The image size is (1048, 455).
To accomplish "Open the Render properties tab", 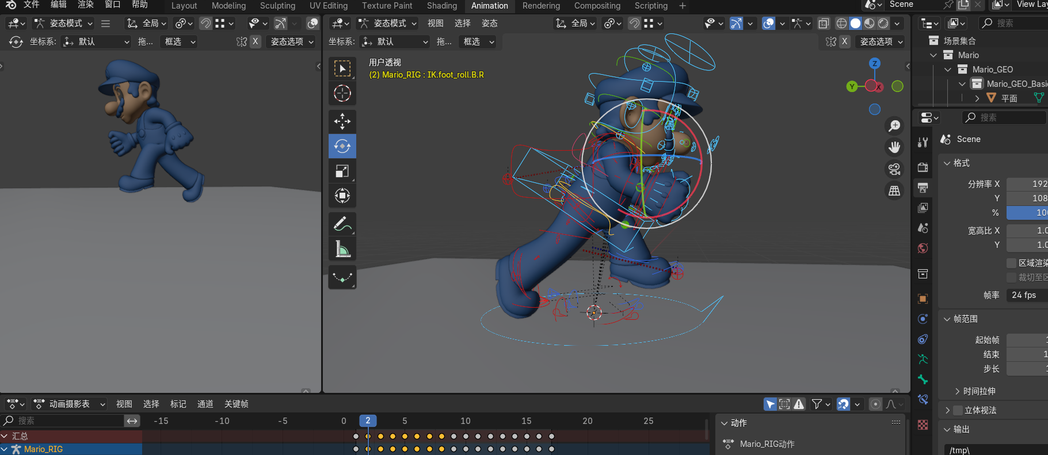I will [923, 167].
